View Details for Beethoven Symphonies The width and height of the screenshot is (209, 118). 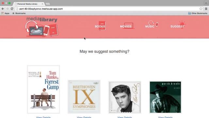point(84,117)
